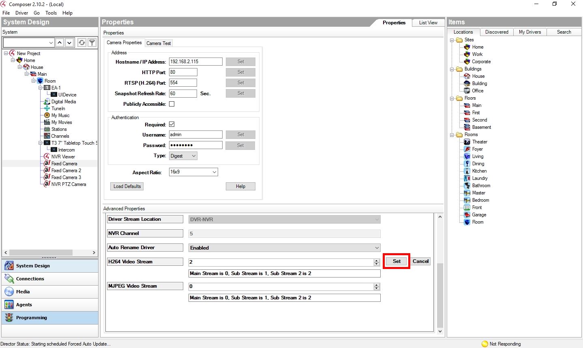The image size is (583, 348).
Task: Click the Password input field
Action: click(x=196, y=145)
